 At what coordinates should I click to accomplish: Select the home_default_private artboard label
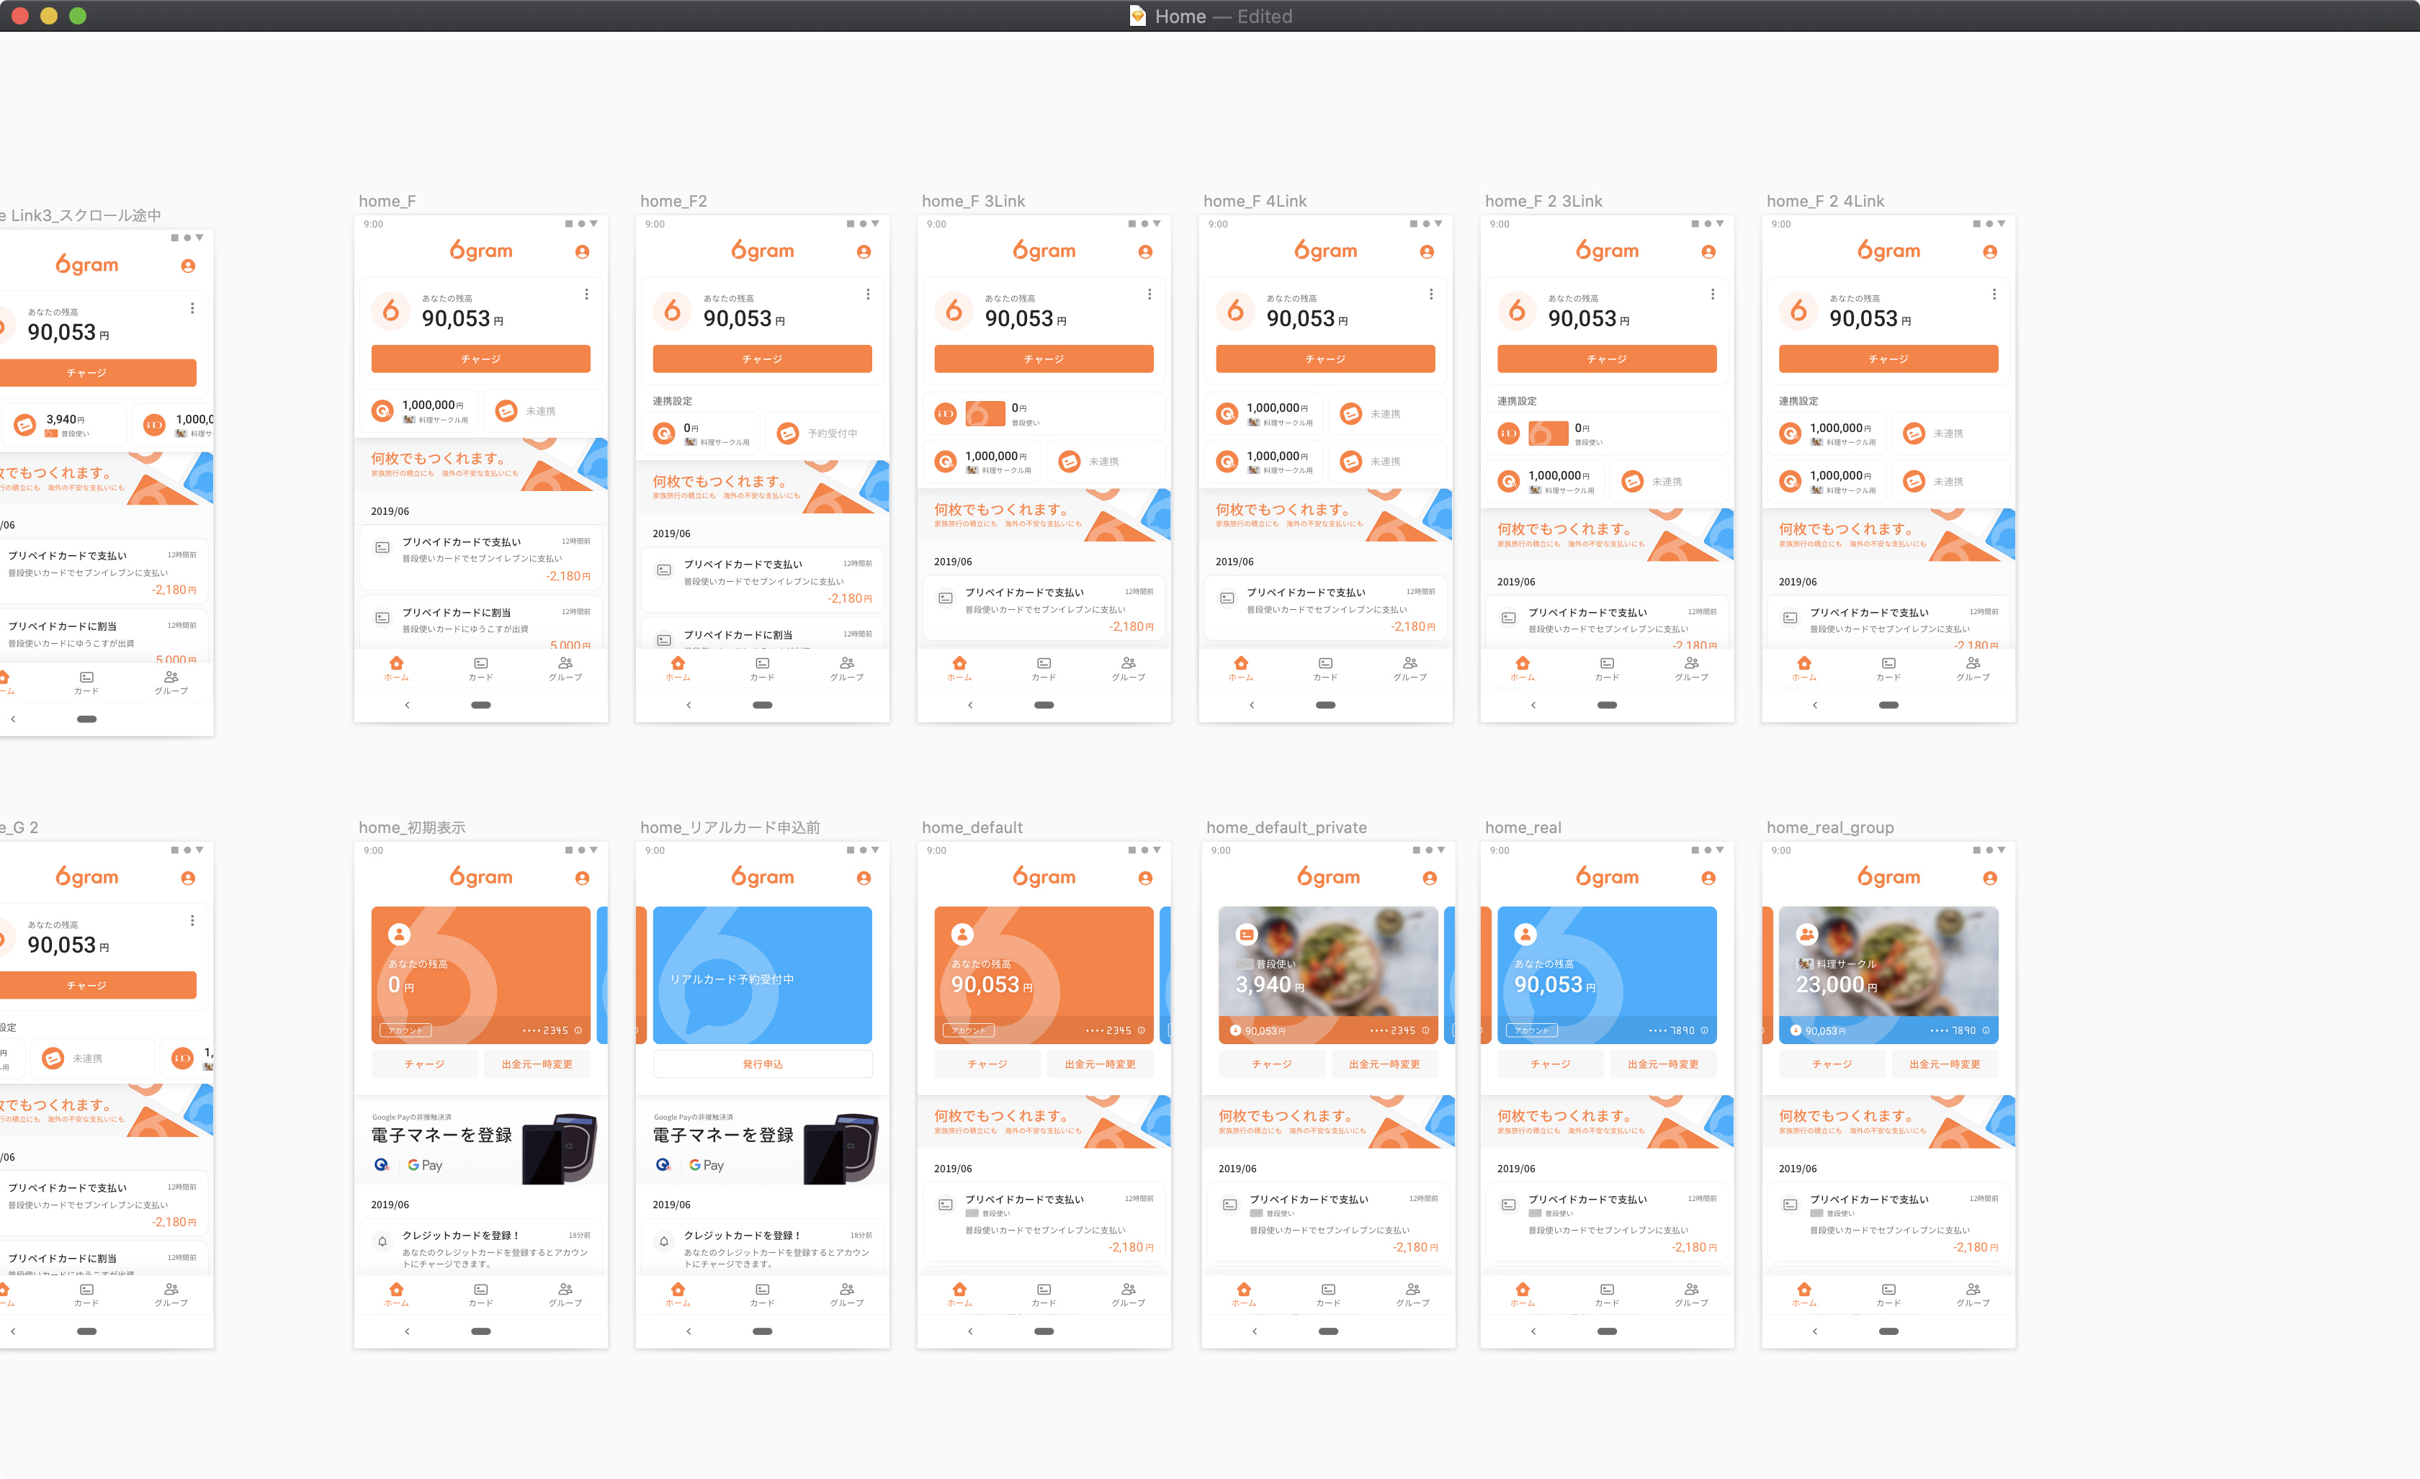pos(1286,828)
